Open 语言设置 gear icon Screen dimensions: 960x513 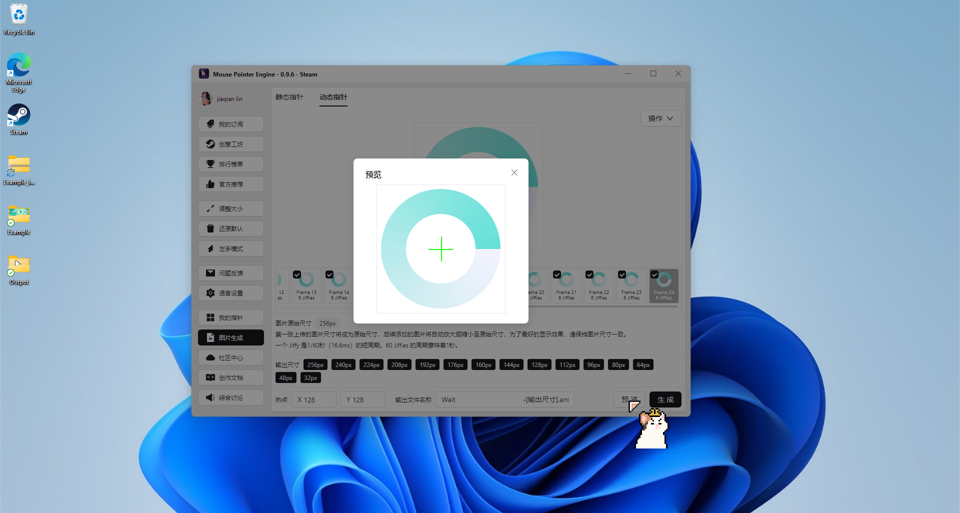click(x=210, y=293)
